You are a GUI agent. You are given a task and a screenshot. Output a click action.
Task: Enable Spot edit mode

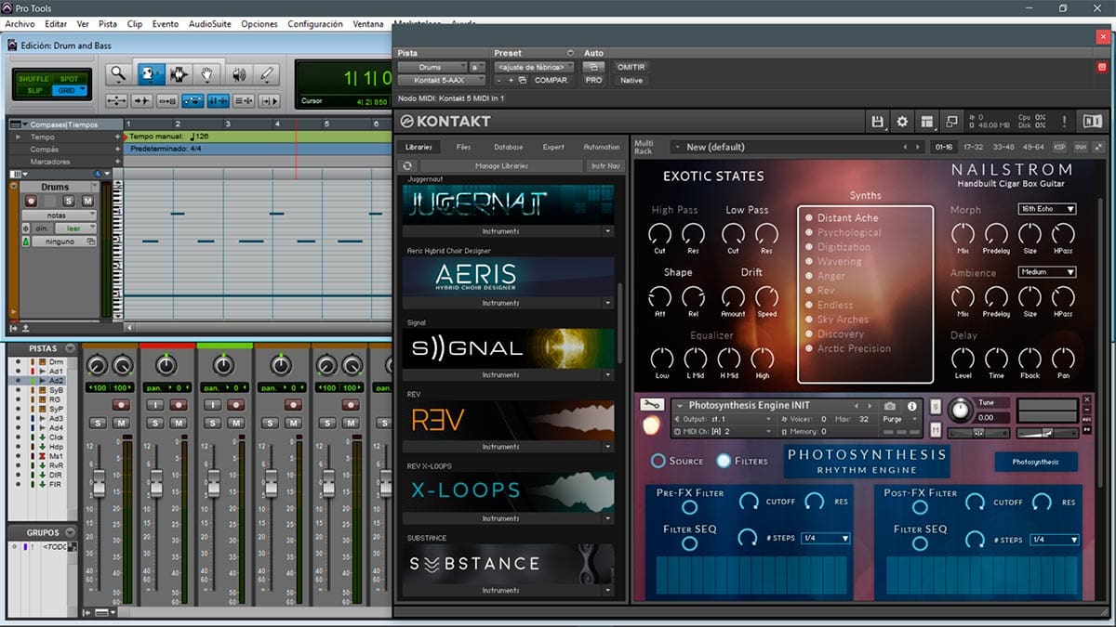click(69, 79)
